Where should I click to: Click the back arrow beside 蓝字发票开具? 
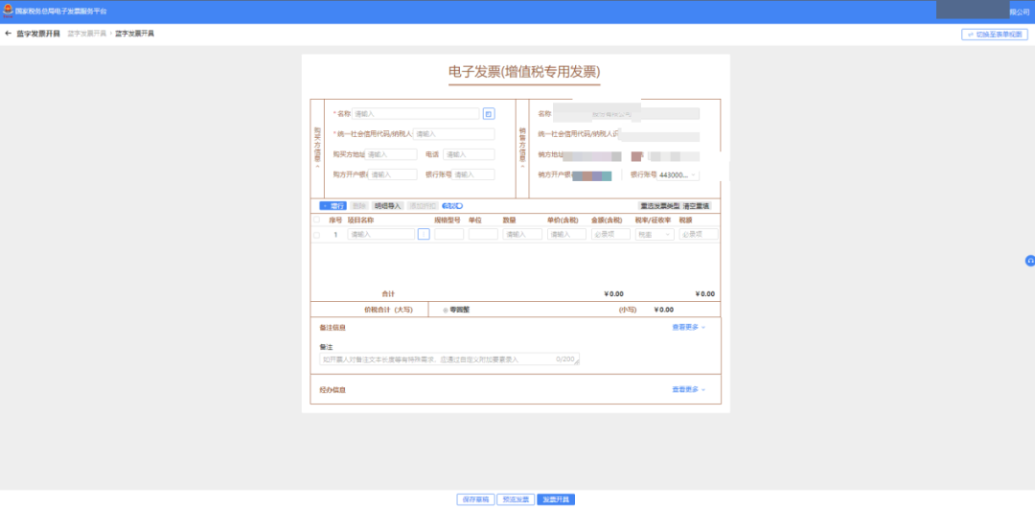pyautogui.click(x=9, y=34)
